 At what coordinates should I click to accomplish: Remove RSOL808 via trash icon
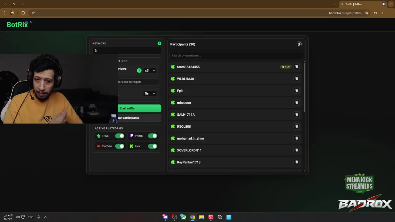[x=297, y=126]
